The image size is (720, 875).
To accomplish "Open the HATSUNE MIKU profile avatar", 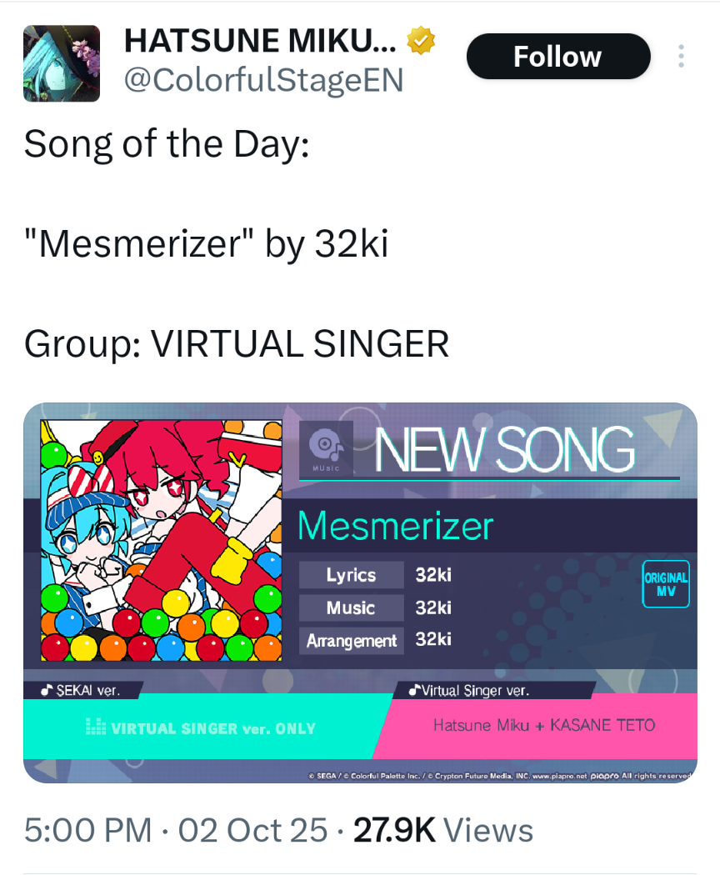I will pyautogui.click(x=62, y=63).
